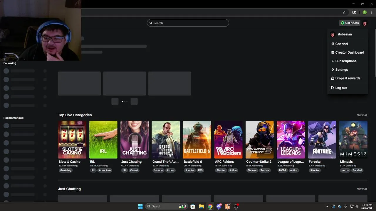Open the profile avatar in the top bar

coord(365,23)
